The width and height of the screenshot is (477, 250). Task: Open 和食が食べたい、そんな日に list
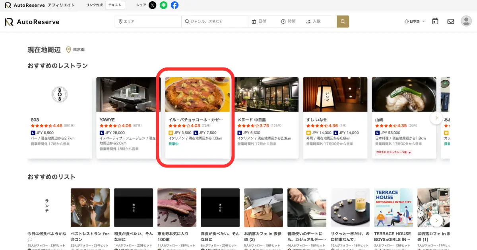point(134,208)
